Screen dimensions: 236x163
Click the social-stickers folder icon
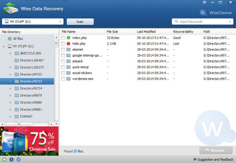coord(68,73)
